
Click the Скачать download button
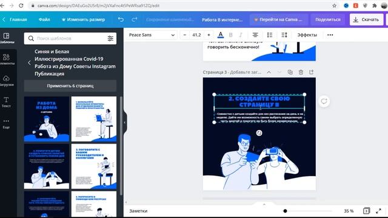pos(366,19)
